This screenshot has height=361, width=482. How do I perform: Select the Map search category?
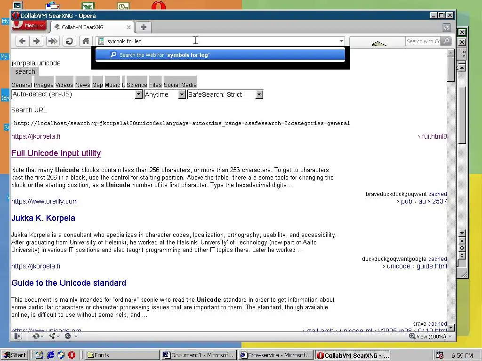click(97, 85)
